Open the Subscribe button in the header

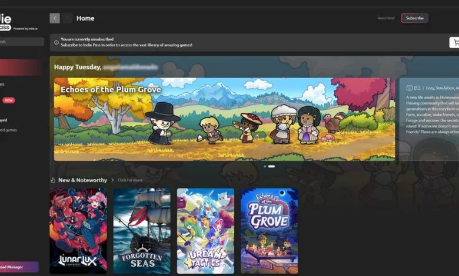[x=414, y=18]
